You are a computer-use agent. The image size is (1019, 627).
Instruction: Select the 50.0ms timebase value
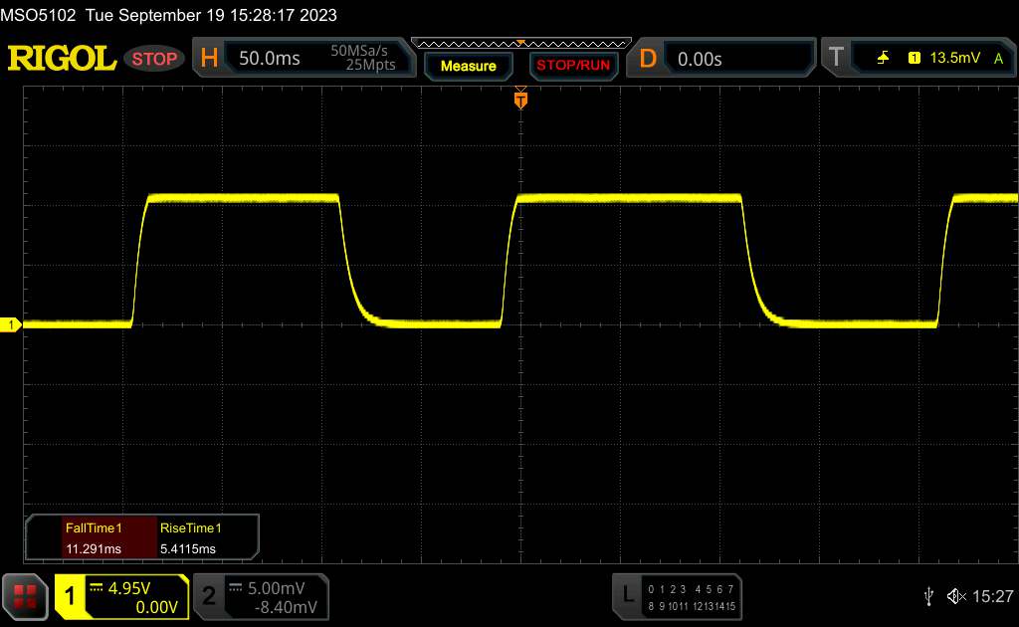pos(269,59)
